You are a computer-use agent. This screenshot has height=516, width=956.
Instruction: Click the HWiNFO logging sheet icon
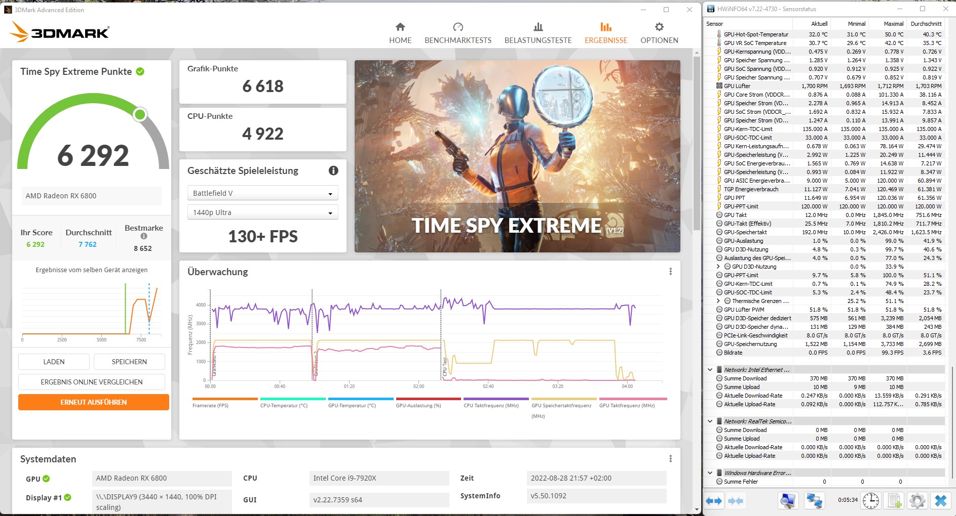point(894,501)
